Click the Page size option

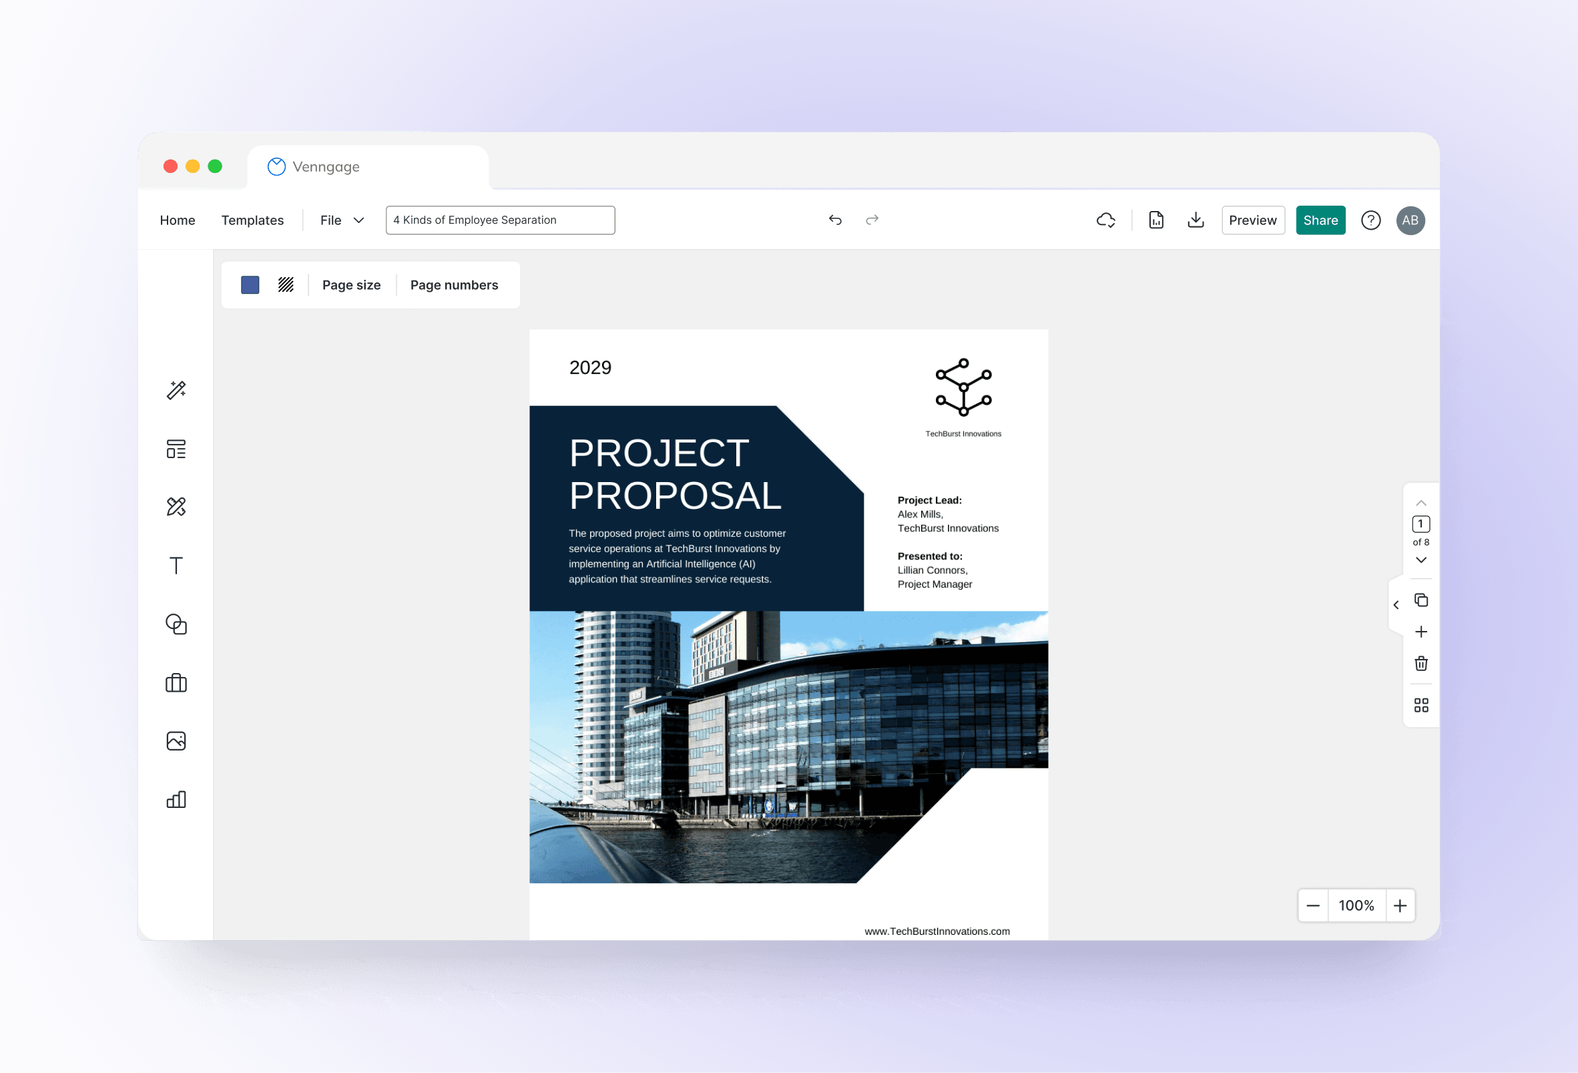coord(352,285)
